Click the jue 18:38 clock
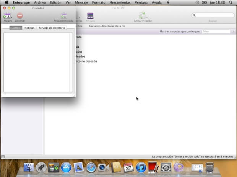 tap(217, 2)
